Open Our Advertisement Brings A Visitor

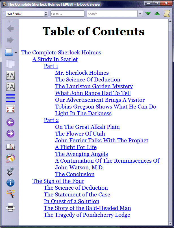click(x=100, y=100)
